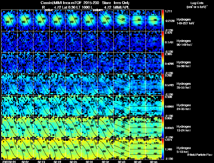Screen dimensions: 214x163
Task: Click the '5.674' color scale value
Action: tap(169, 140)
